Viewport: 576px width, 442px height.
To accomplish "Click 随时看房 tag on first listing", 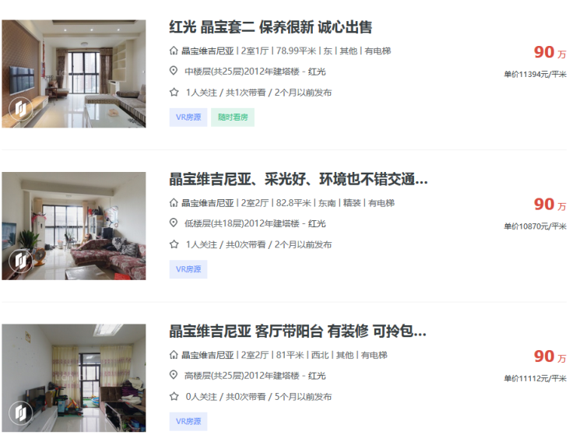I will pos(233,117).
